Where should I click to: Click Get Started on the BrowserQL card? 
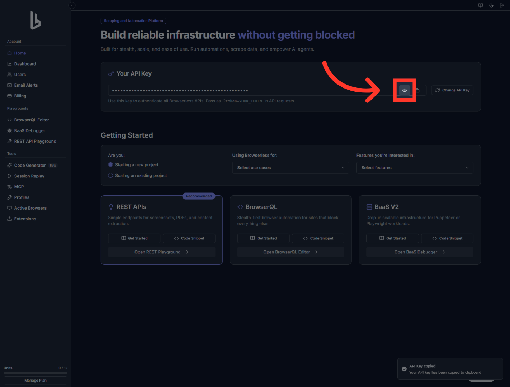pyautogui.click(x=263, y=238)
